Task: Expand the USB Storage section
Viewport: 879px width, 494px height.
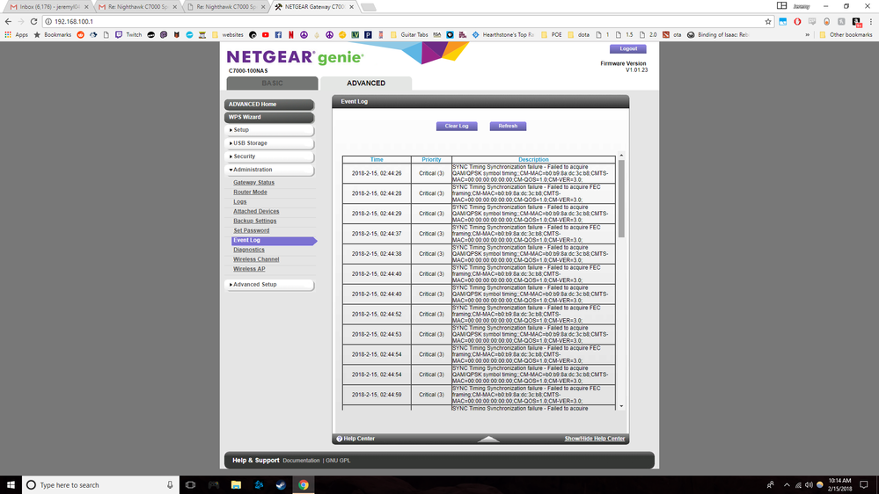Action: point(269,143)
